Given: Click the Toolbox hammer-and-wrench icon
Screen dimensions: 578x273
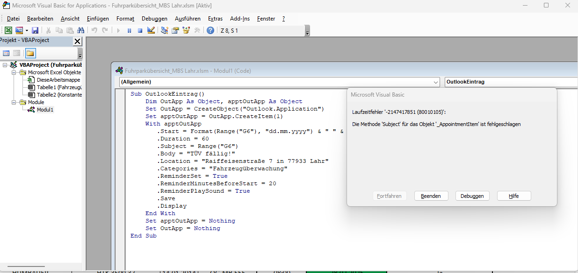Looking at the screenshot, I should (x=197, y=30).
